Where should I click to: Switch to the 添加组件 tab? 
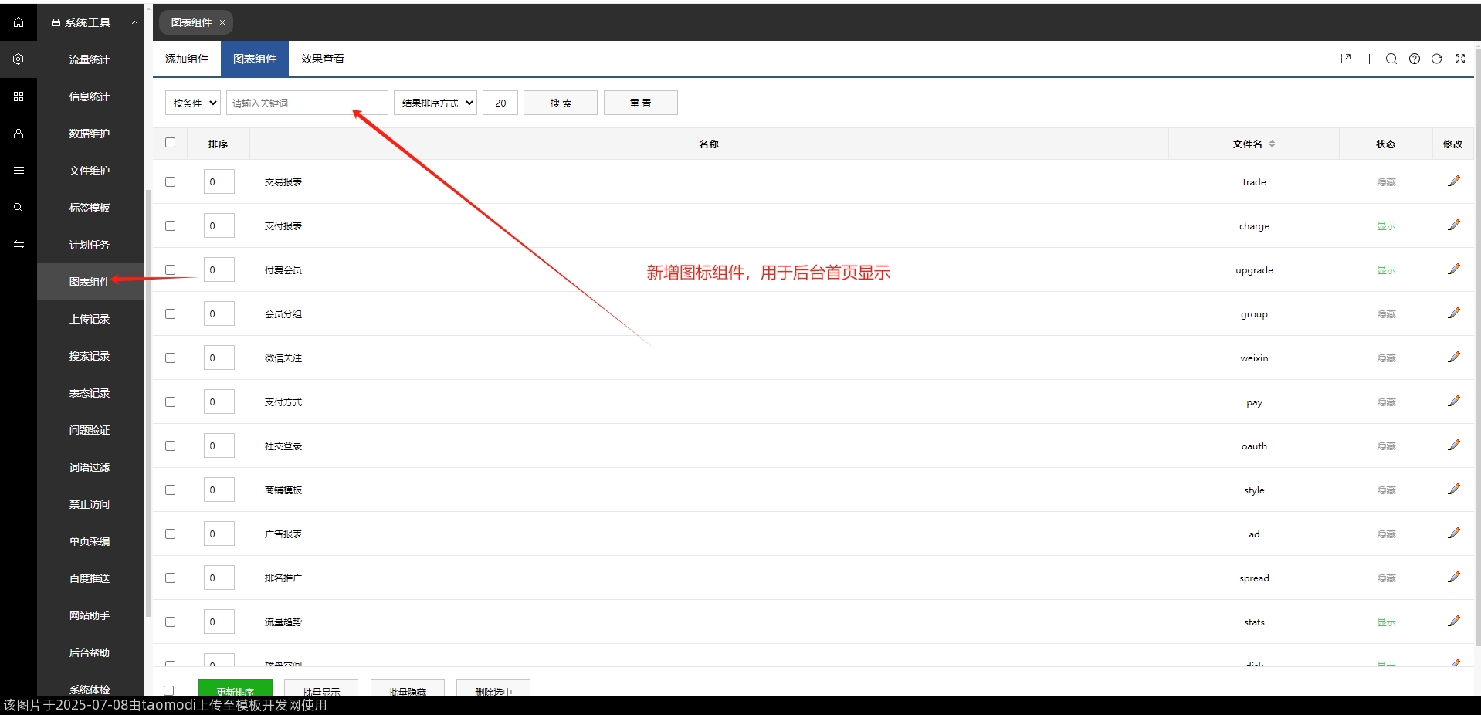[185, 58]
